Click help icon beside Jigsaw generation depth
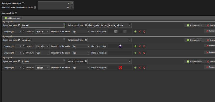The width and height of the screenshot is (215, 102). [23, 3]
